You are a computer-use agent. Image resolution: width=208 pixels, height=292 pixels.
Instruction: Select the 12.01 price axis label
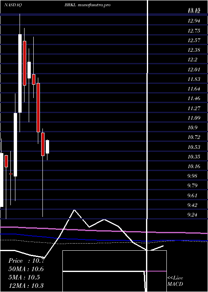(194, 69)
